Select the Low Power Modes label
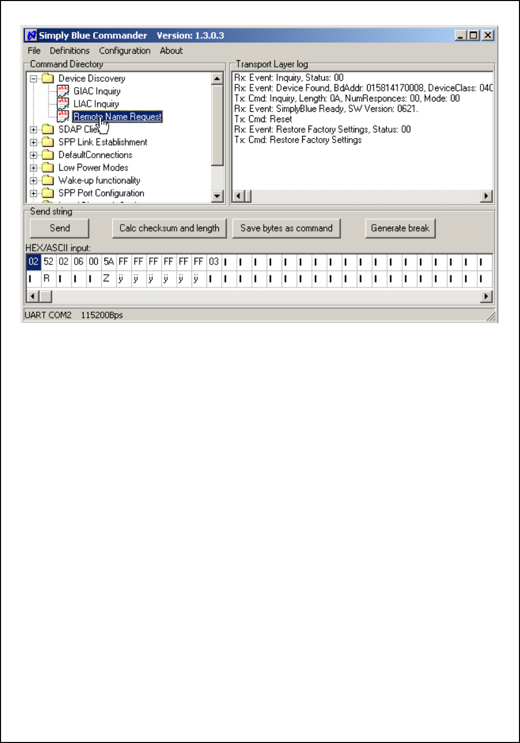 [93, 167]
